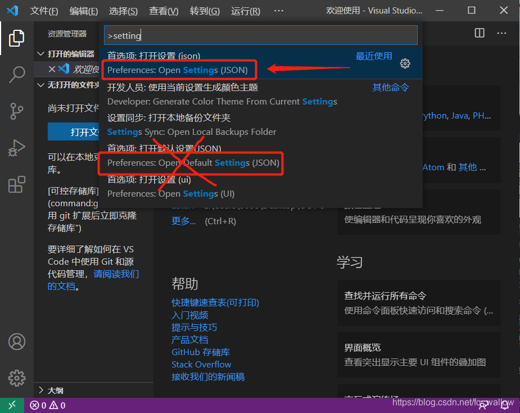Select Preferences: Open Settings (JSON) command
Viewport: 520px width, 413px height.
(x=261, y=63)
